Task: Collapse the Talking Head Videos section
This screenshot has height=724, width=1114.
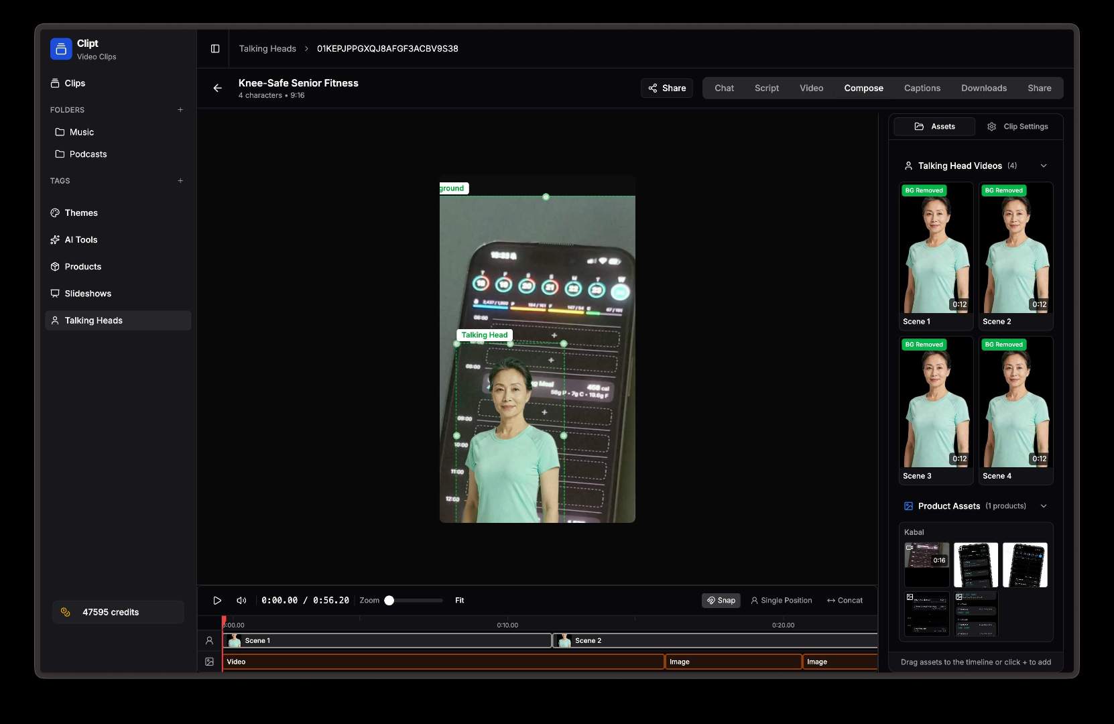Action: (x=1044, y=166)
